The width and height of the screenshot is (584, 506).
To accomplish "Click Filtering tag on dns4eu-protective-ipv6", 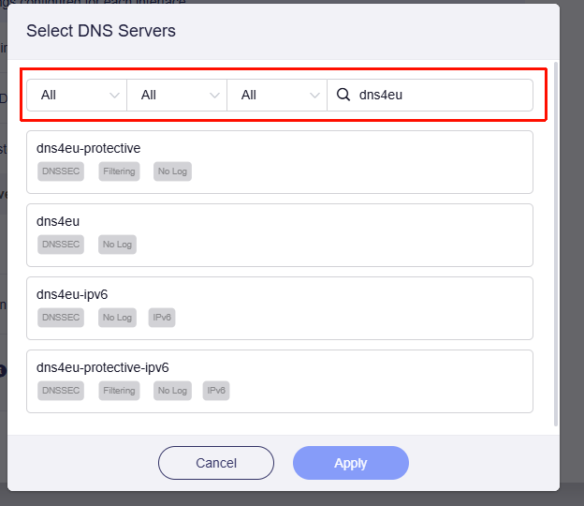I will (x=119, y=391).
